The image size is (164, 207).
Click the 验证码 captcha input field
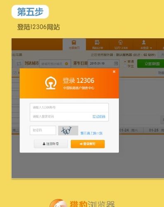43,130
